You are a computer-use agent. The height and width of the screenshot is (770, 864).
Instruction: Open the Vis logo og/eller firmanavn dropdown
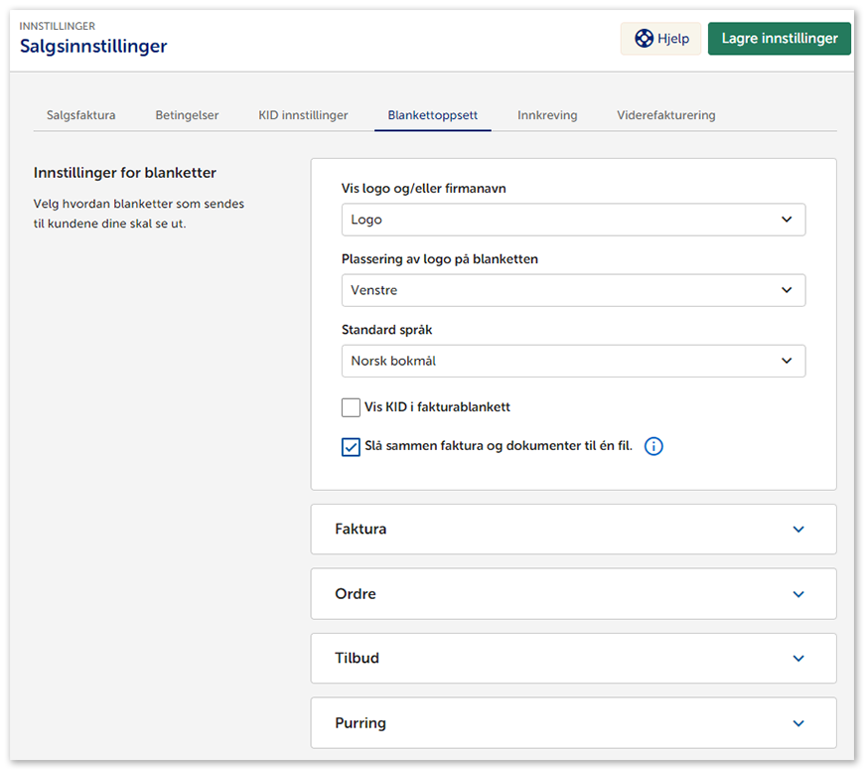tap(573, 220)
